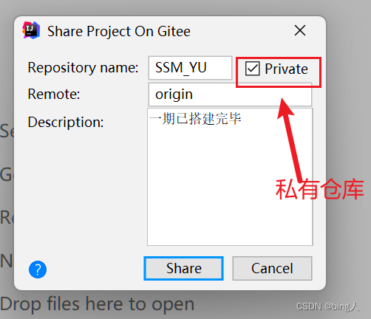The width and height of the screenshot is (371, 319).
Task: Click the Description label
Action: [x=66, y=123]
